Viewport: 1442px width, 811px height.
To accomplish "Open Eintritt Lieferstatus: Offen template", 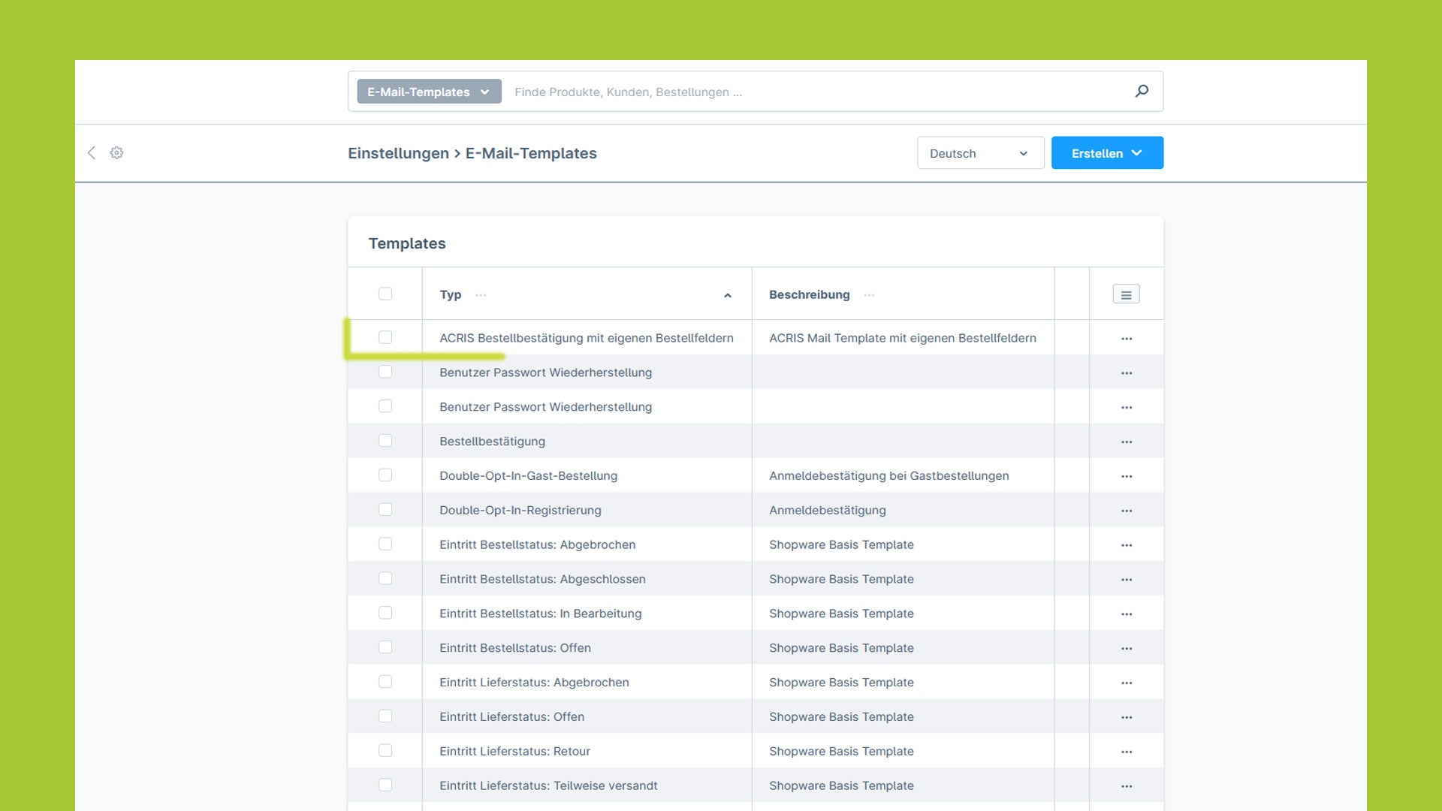I will point(511,717).
